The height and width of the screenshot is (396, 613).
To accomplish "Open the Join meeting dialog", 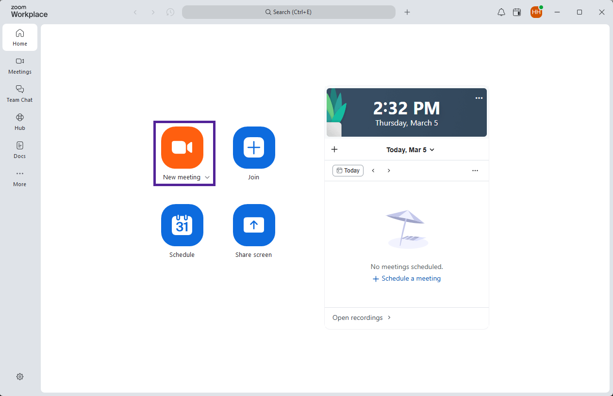I will [253, 148].
